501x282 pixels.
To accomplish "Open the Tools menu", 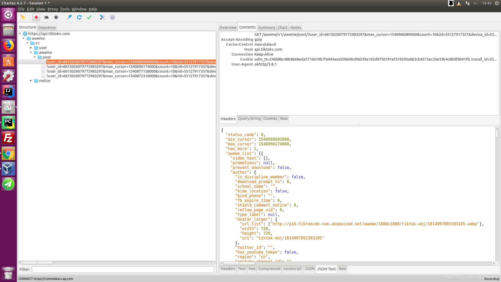I will [x=65, y=9].
